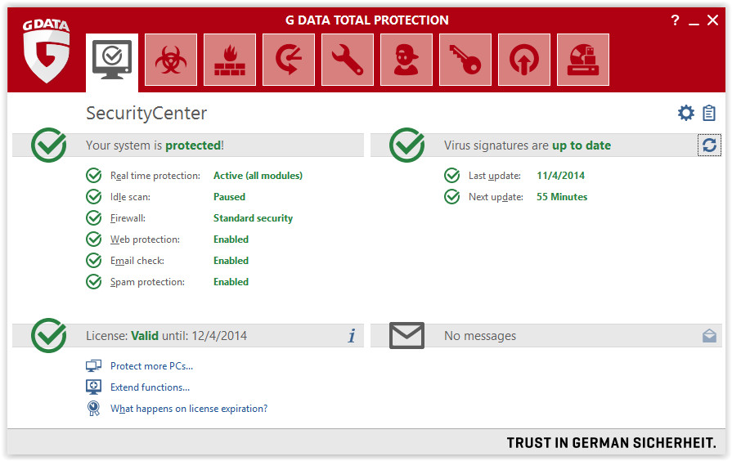Open the Parental controls person icon
This screenshot has width=732, height=461.
(406, 60)
